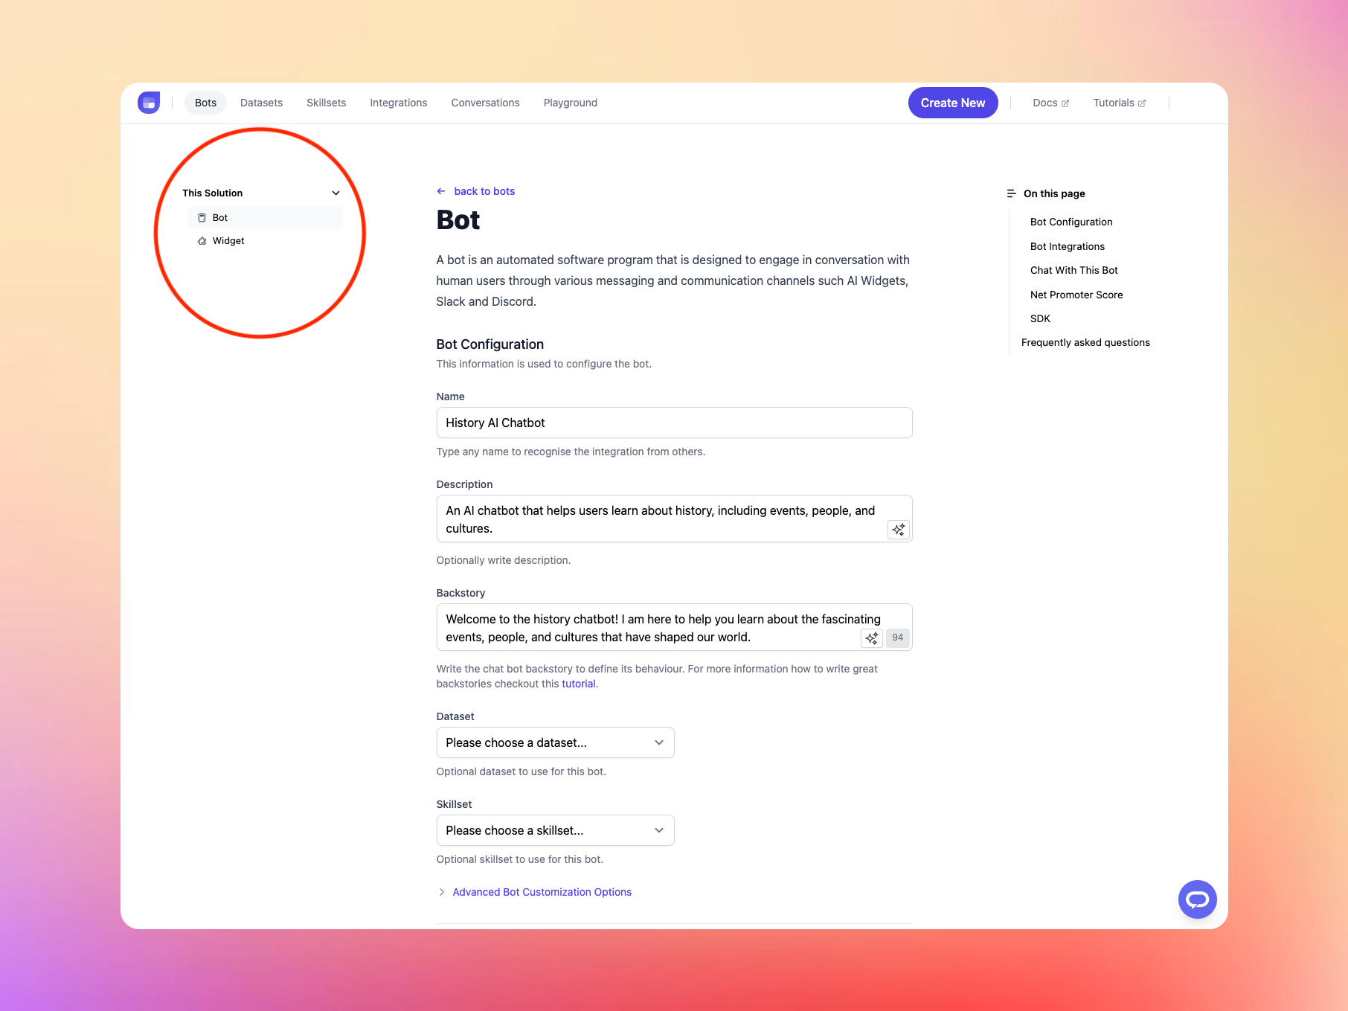Click the Widget icon in the sidebar
The width and height of the screenshot is (1348, 1011).
coord(202,241)
